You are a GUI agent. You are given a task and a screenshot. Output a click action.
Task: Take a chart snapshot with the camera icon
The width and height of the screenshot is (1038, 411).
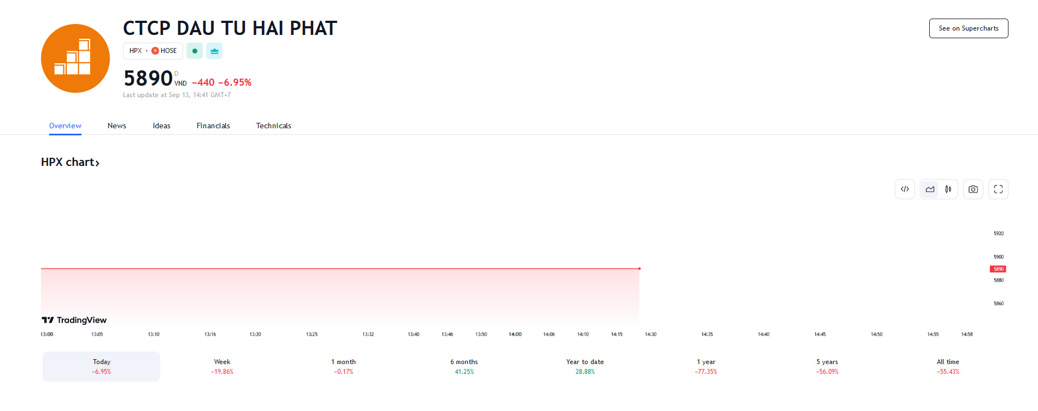[973, 189]
